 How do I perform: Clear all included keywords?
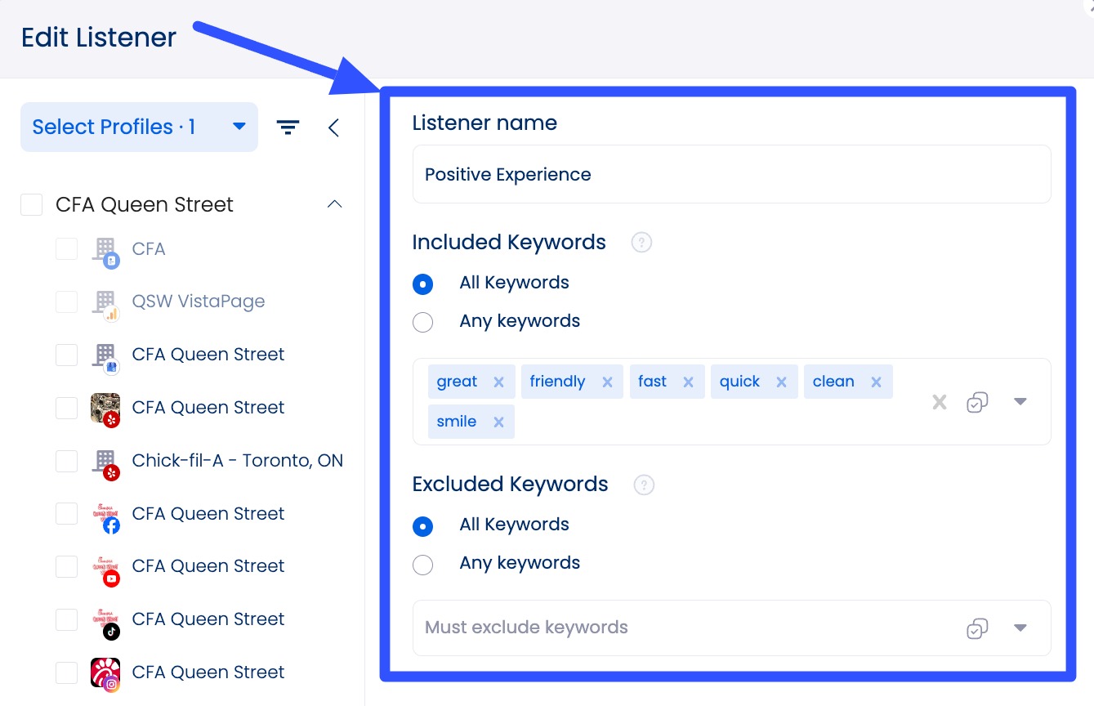pyautogui.click(x=940, y=402)
